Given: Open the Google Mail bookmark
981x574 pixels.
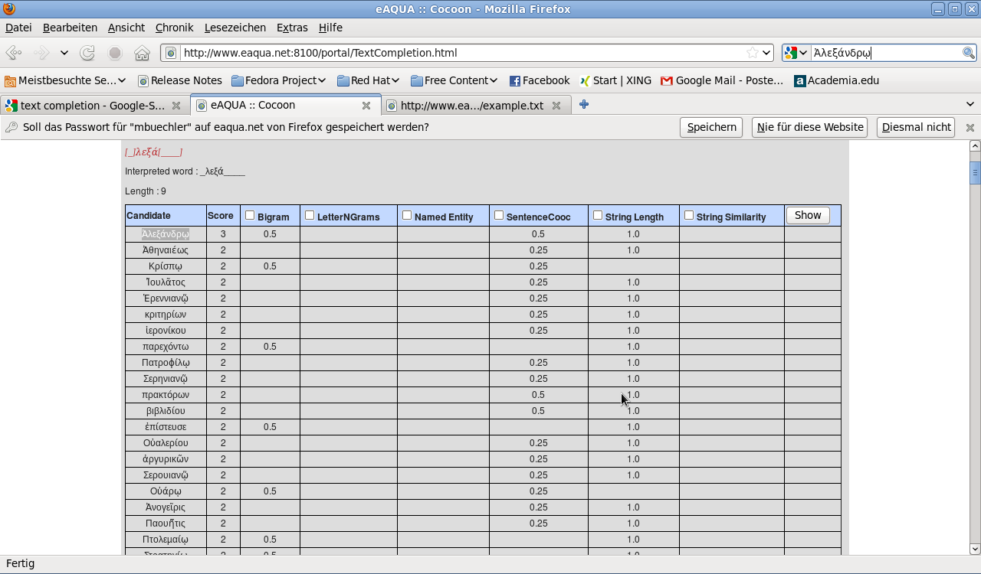Looking at the screenshot, I should (x=722, y=80).
